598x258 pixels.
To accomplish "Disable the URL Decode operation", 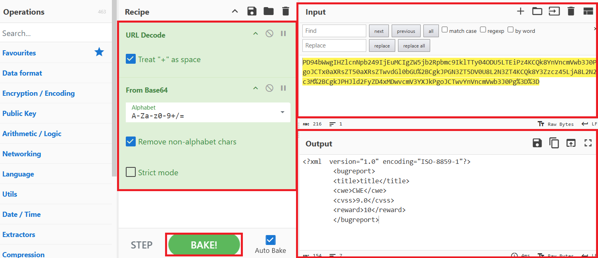I will tap(269, 34).
